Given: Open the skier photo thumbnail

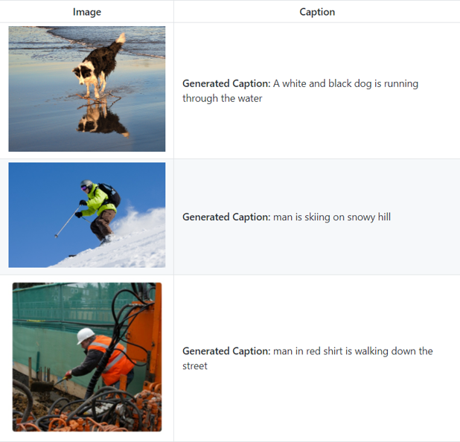Looking at the screenshot, I should (87, 215).
